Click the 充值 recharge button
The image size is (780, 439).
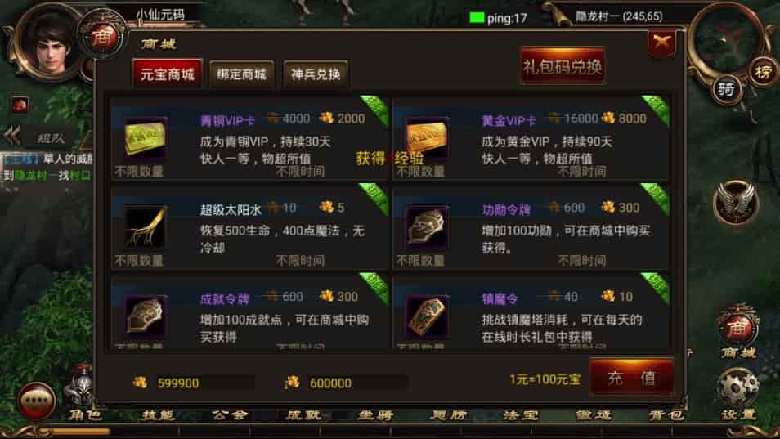click(x=632, y=378)
